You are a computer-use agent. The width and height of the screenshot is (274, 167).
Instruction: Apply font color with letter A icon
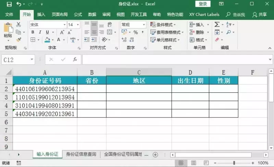(x=59, y=40)
